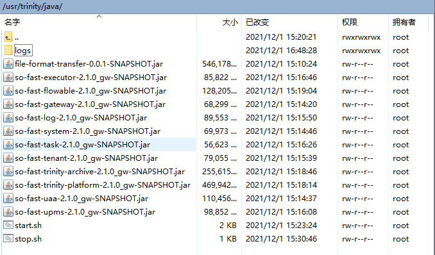Click the 2 KB size of start.sh
Screen dimensions: 435x255
point(228,226)
